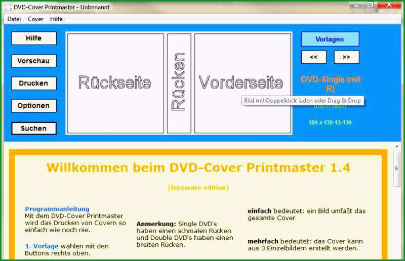This screenshot has height=261, width=405.
Task: Click the Suchen button
Action: 34,128
